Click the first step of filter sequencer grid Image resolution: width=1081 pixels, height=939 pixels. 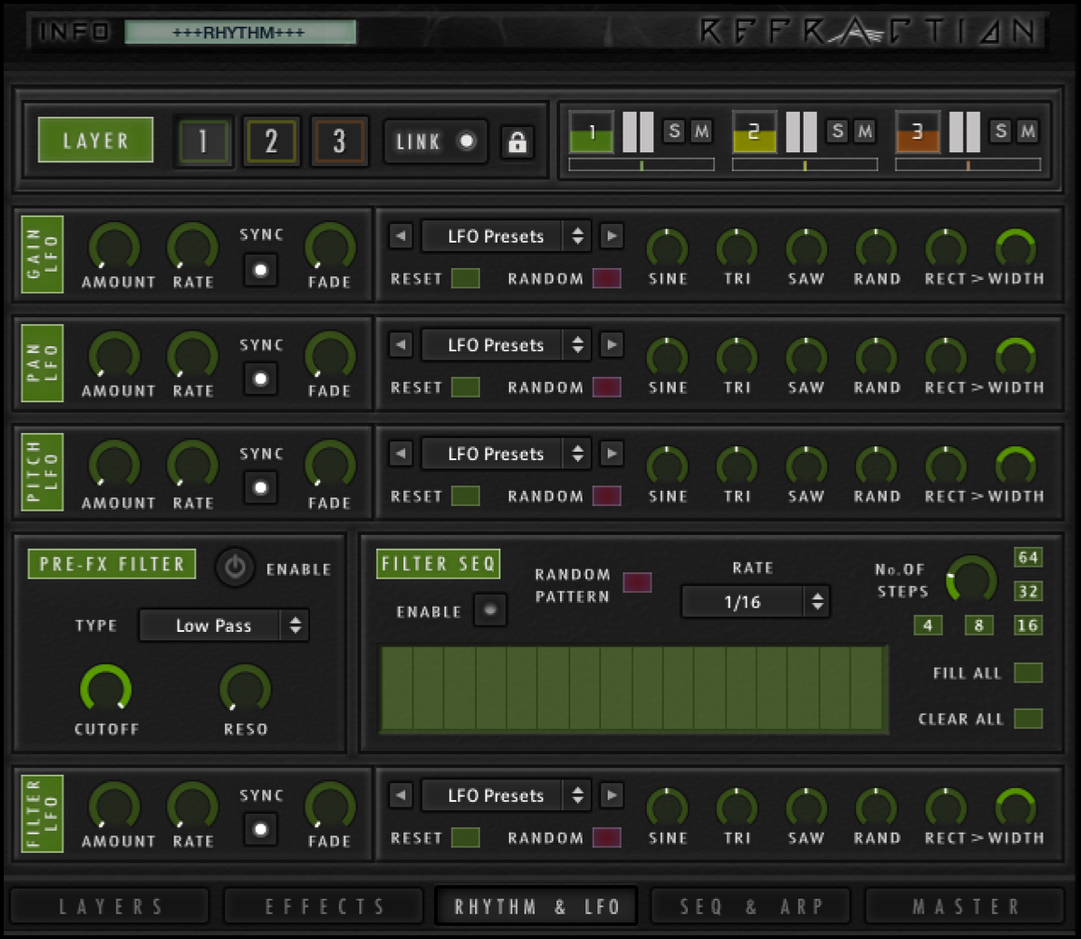[x=397, y=688]
